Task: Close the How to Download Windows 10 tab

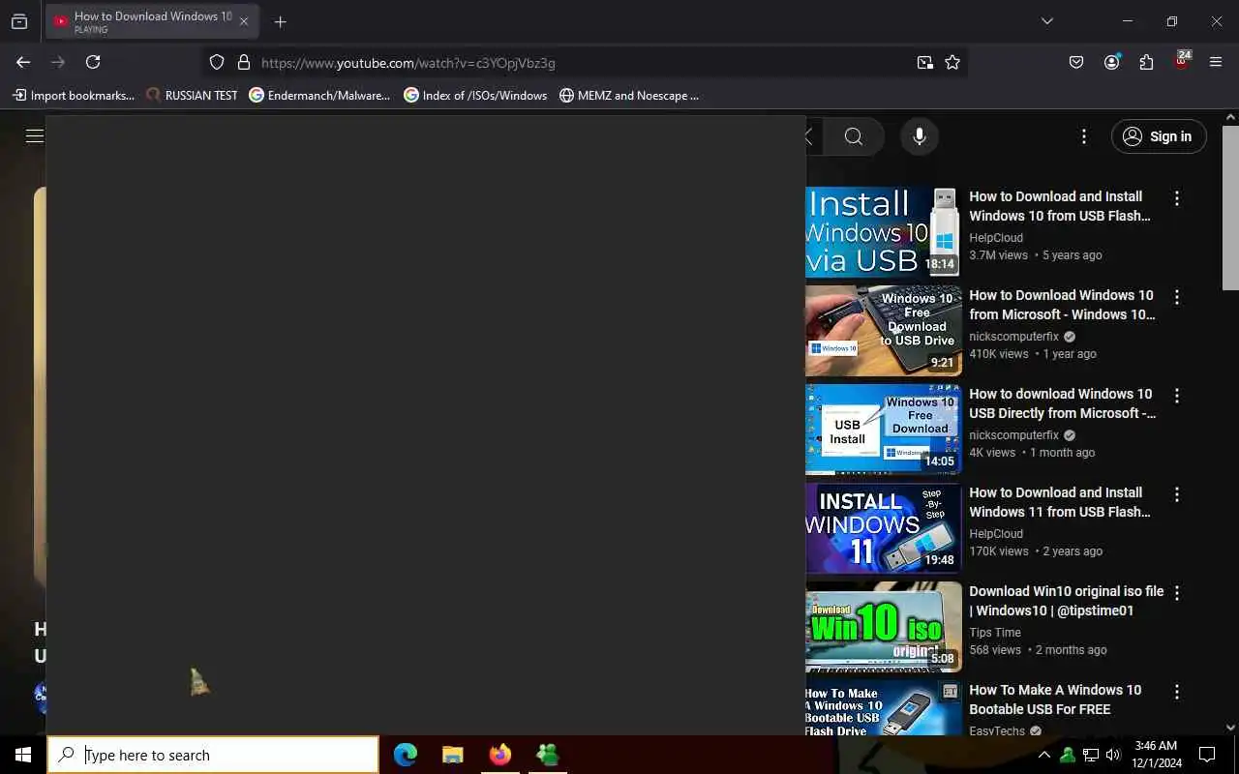Action: coord(244,21)
